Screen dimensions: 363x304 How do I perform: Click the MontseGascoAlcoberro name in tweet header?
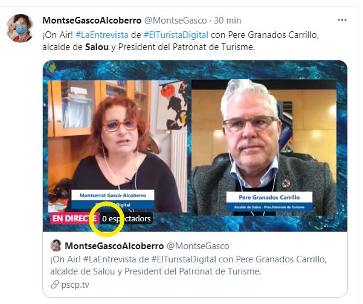pos(92,21)
